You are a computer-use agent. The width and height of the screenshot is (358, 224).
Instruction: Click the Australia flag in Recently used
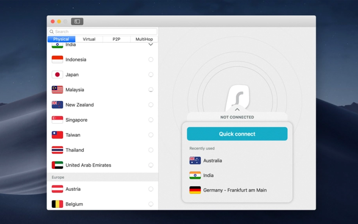tap(195, 161)
